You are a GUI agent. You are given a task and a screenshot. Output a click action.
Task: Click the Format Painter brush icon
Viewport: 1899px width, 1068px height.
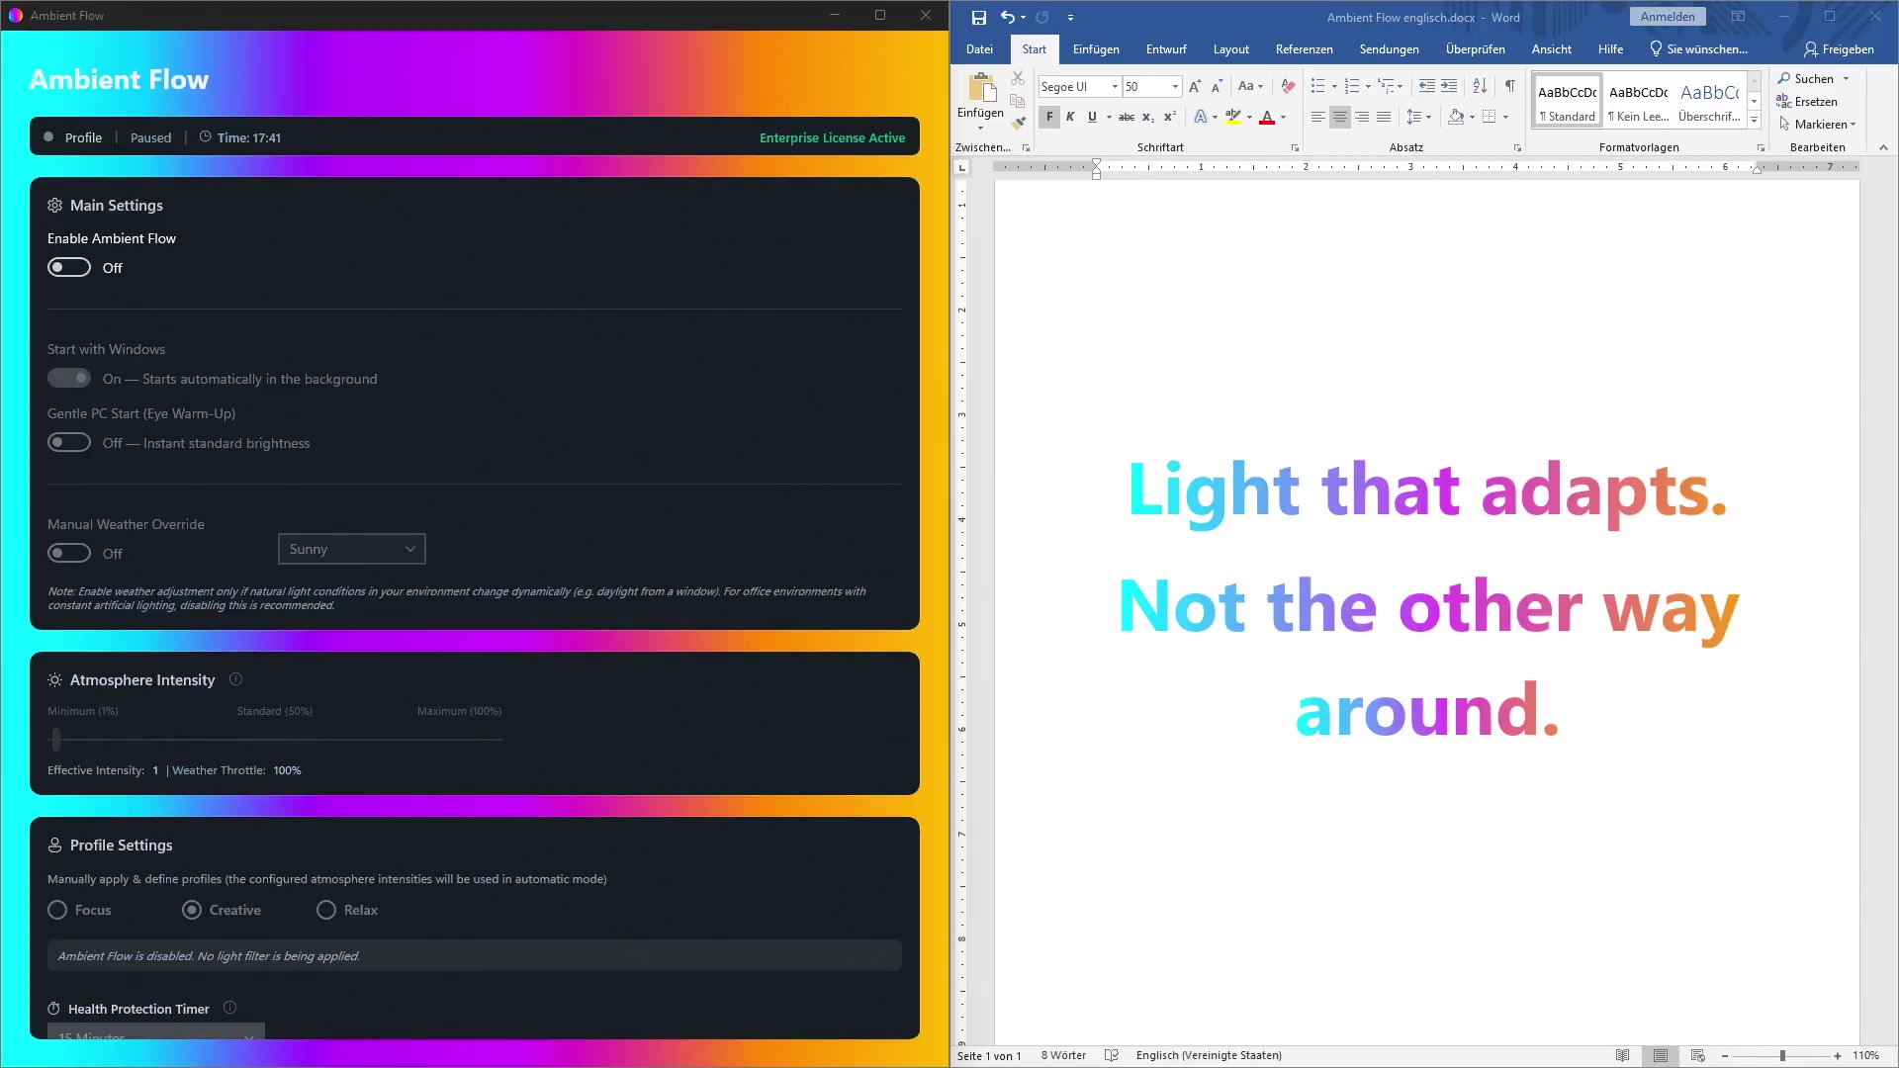(1018, 123)
